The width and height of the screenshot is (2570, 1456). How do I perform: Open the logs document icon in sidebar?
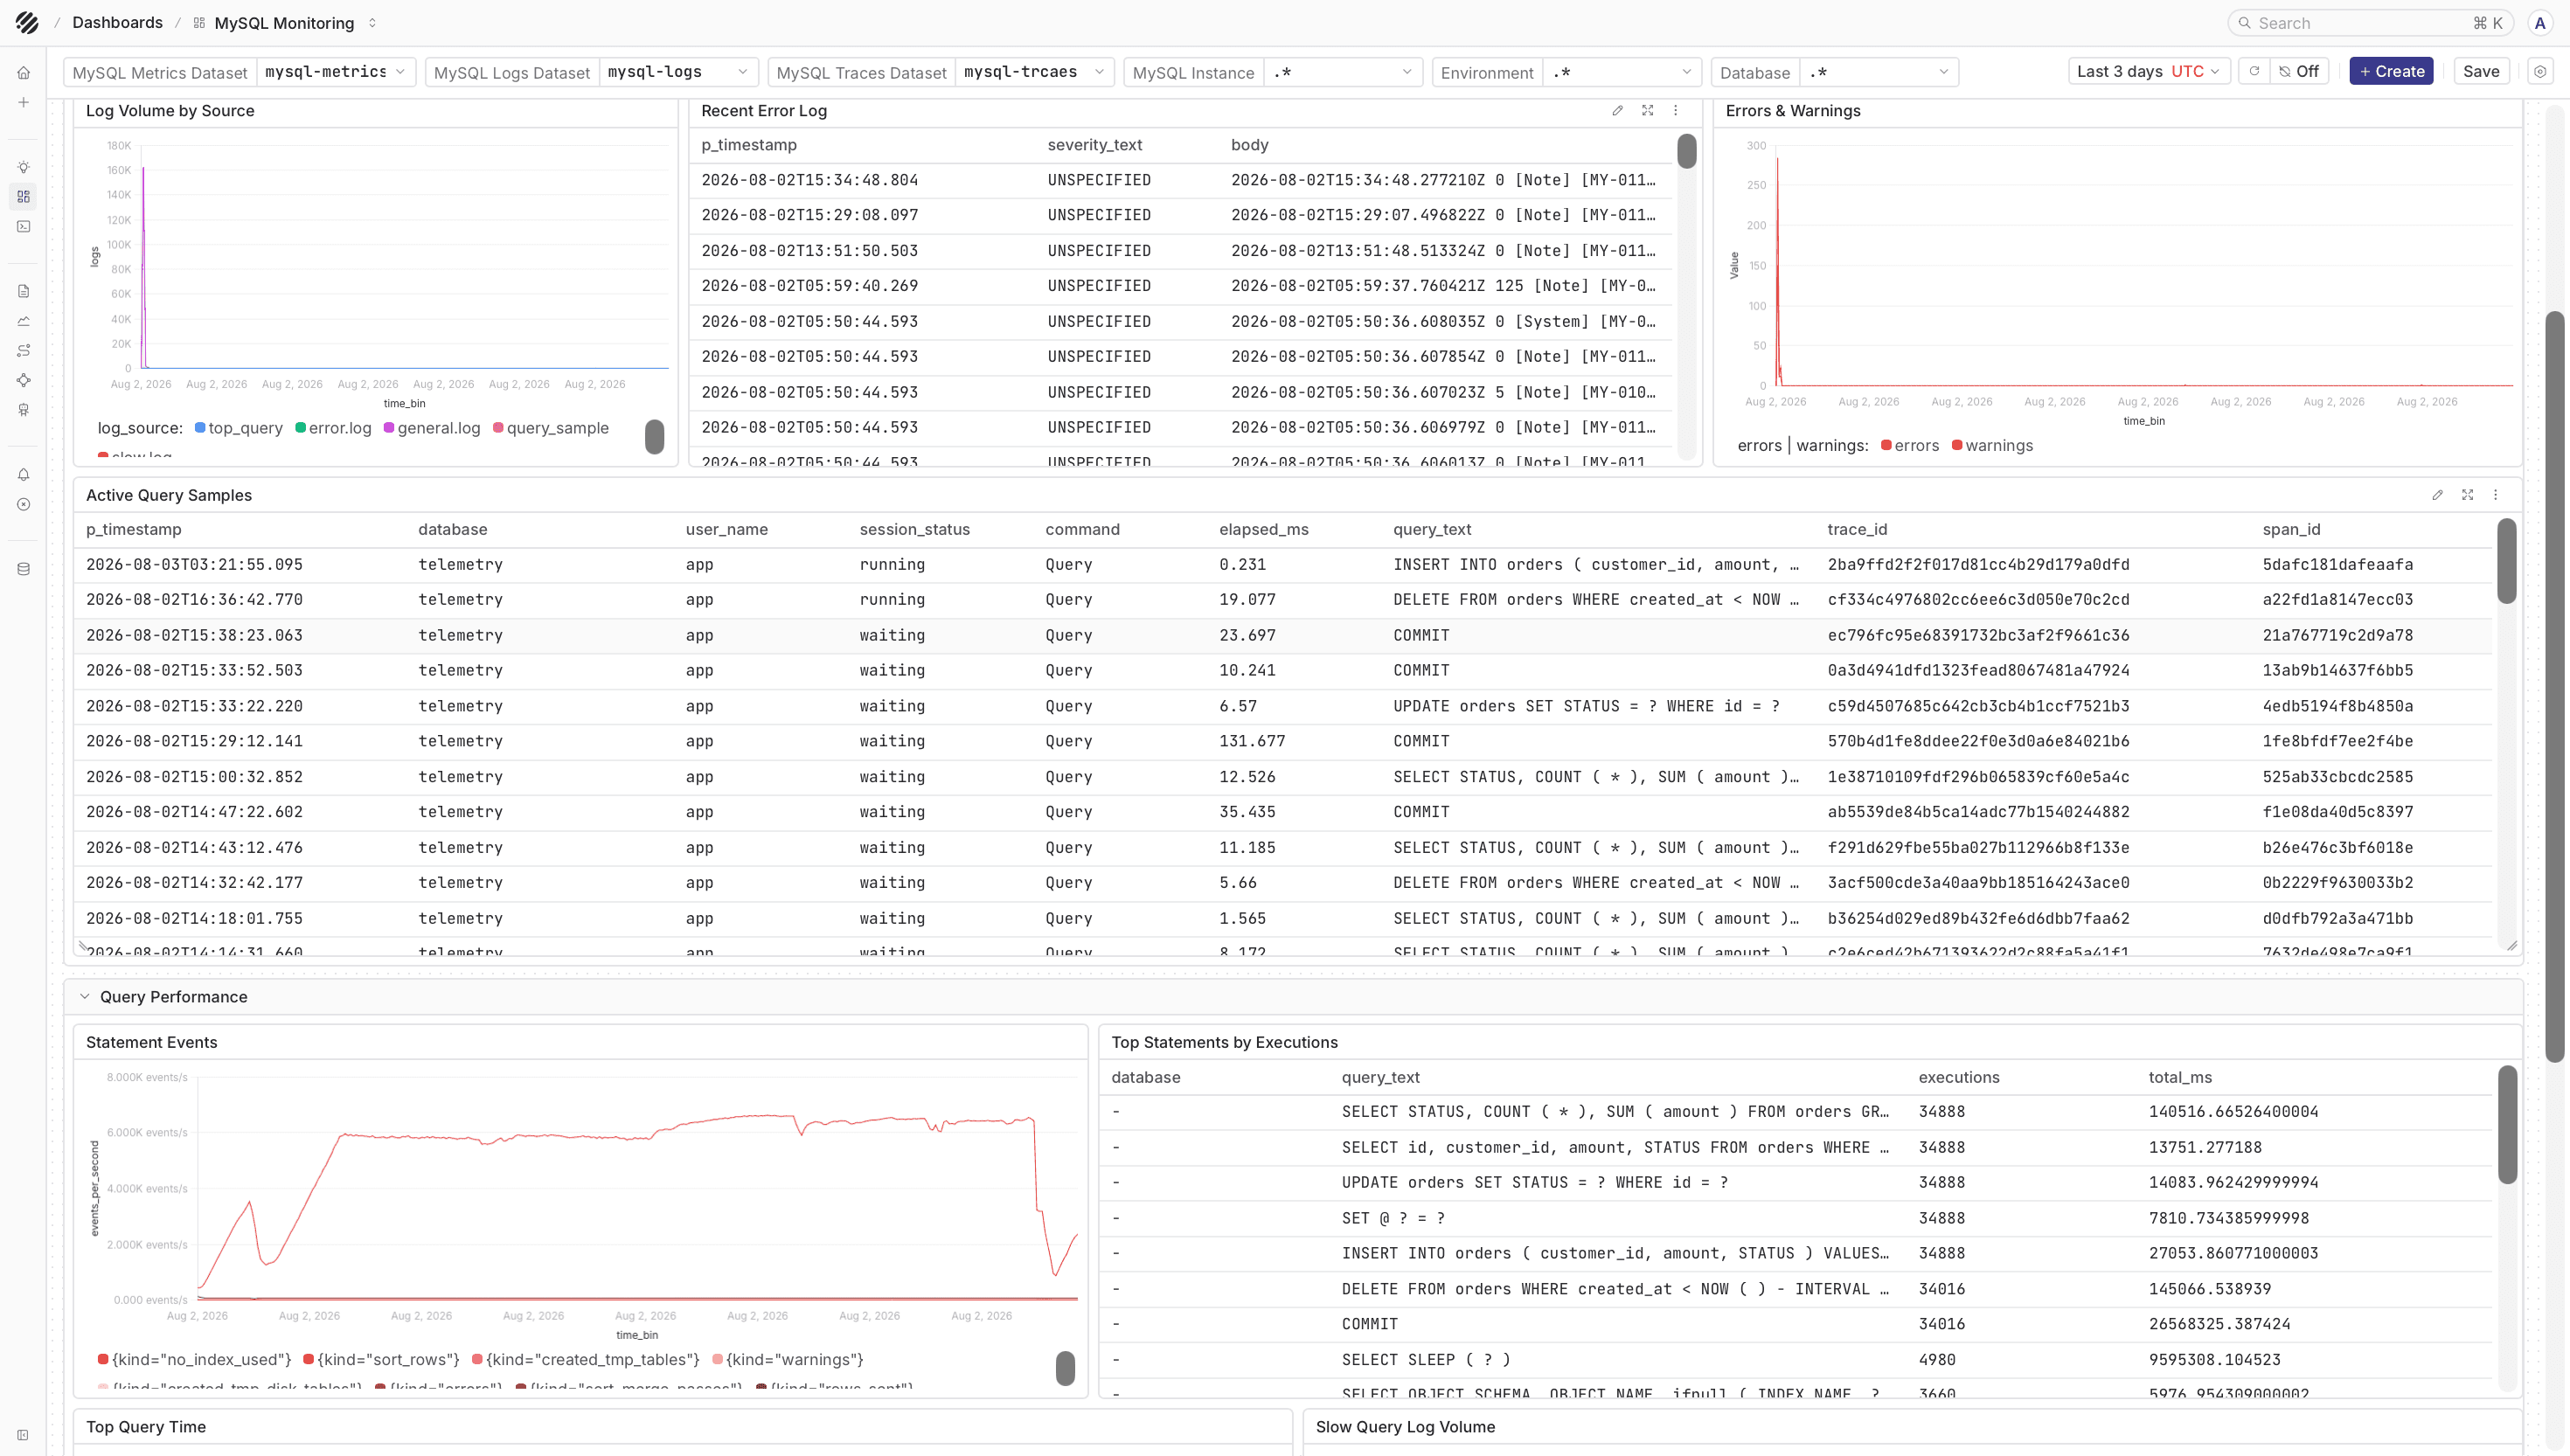(x=23, y=291)
